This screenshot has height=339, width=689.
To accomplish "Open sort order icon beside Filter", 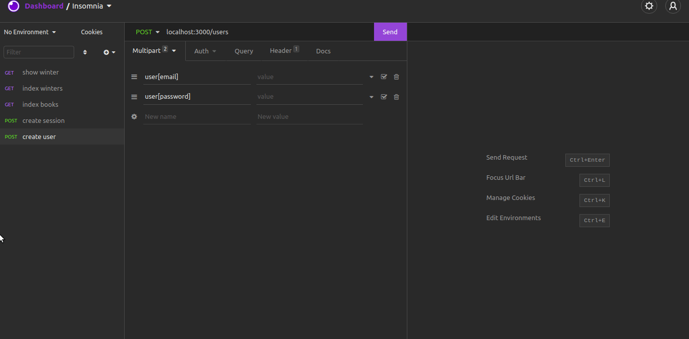I will 85,52.
